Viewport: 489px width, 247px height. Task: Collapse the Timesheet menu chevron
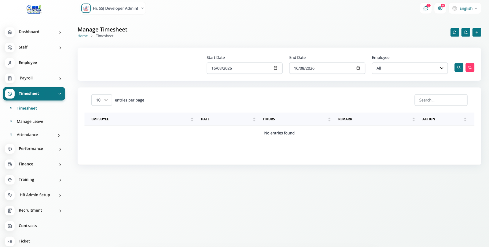(x=60, y=94)
